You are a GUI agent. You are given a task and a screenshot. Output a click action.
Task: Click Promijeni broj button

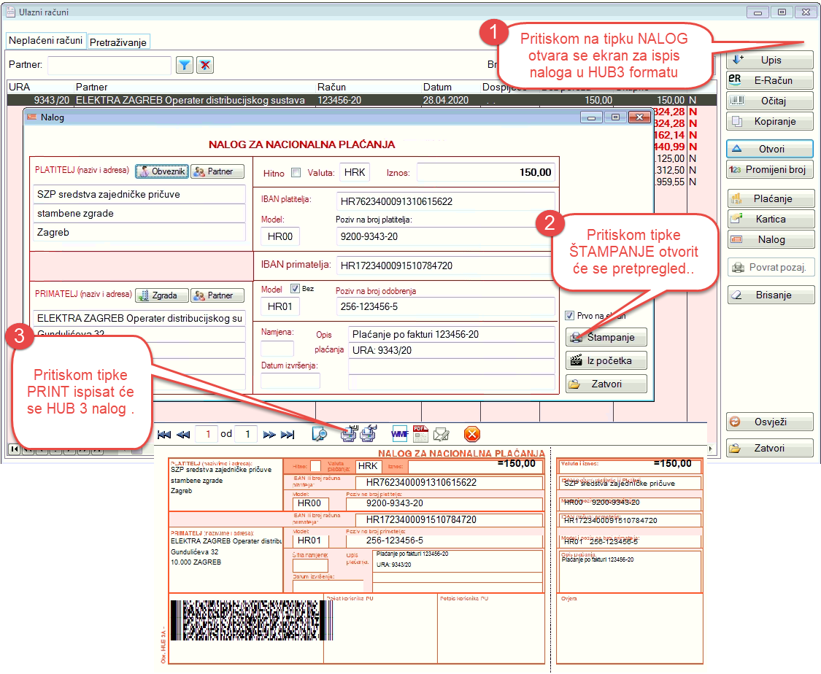point(770,169)
